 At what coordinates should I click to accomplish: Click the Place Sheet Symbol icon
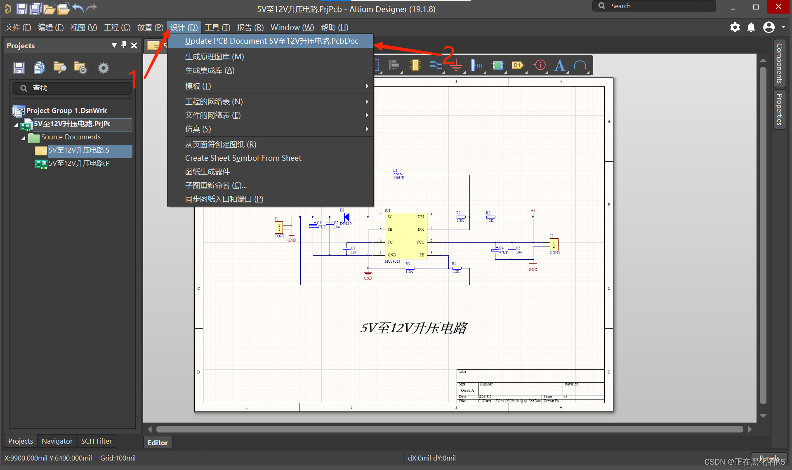click(x=498, y=65)
